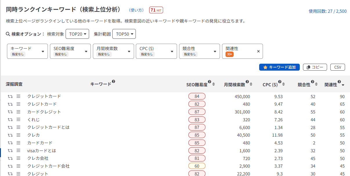This screenshot has height=176, width=350.
Task: Click list menu icon beside クレカ
Action: point(18,135)
